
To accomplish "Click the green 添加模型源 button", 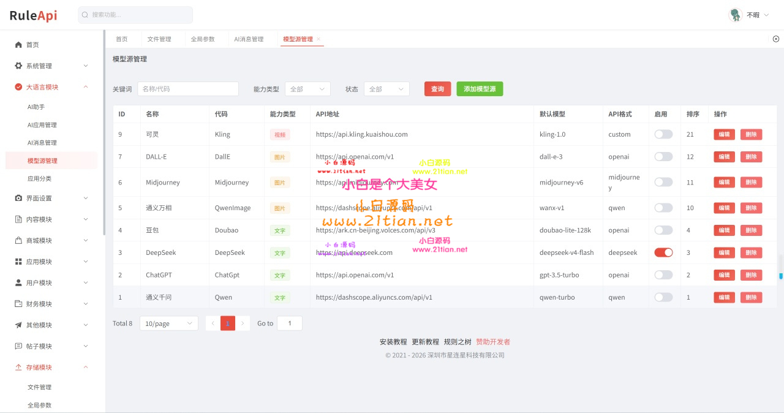I will pyautogui.click(x=480, y=89).
